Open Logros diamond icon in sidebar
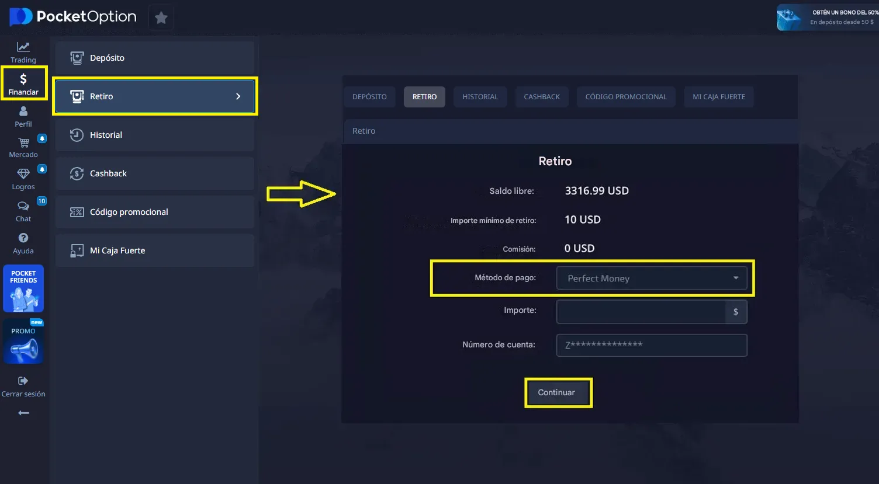The image size is (879, 484). click(23, 174)
